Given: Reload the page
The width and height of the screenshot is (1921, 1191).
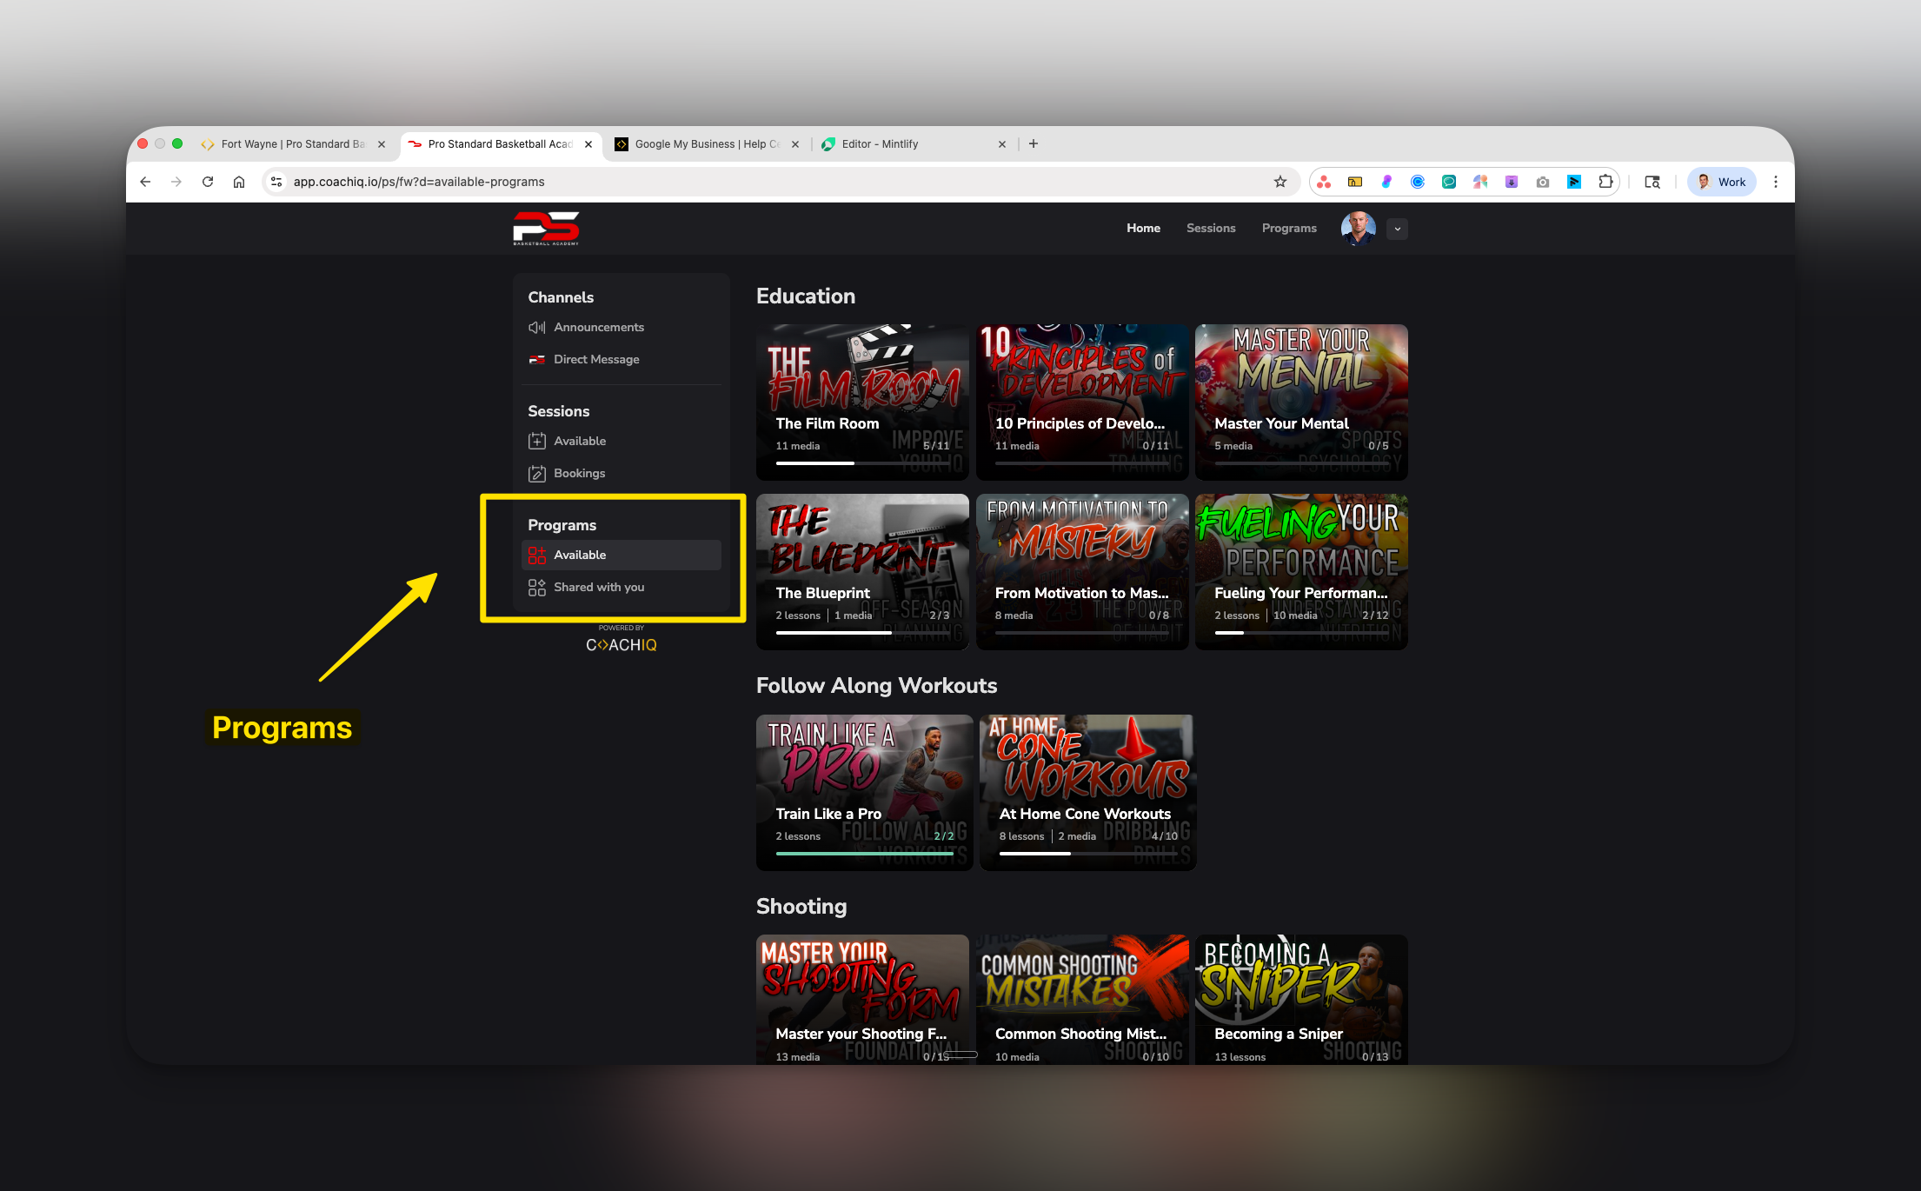Looking at the screenshot, I should click(208, 182).
